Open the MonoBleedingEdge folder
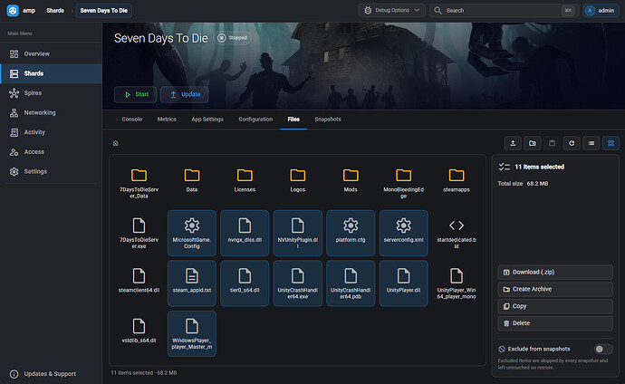This screenshot has height=384, width=625. click(404, 183)
